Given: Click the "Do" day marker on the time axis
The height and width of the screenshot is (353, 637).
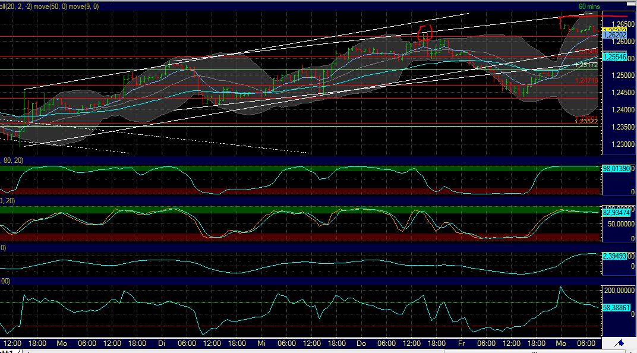Looking at the screenshot, I should 361,343.
